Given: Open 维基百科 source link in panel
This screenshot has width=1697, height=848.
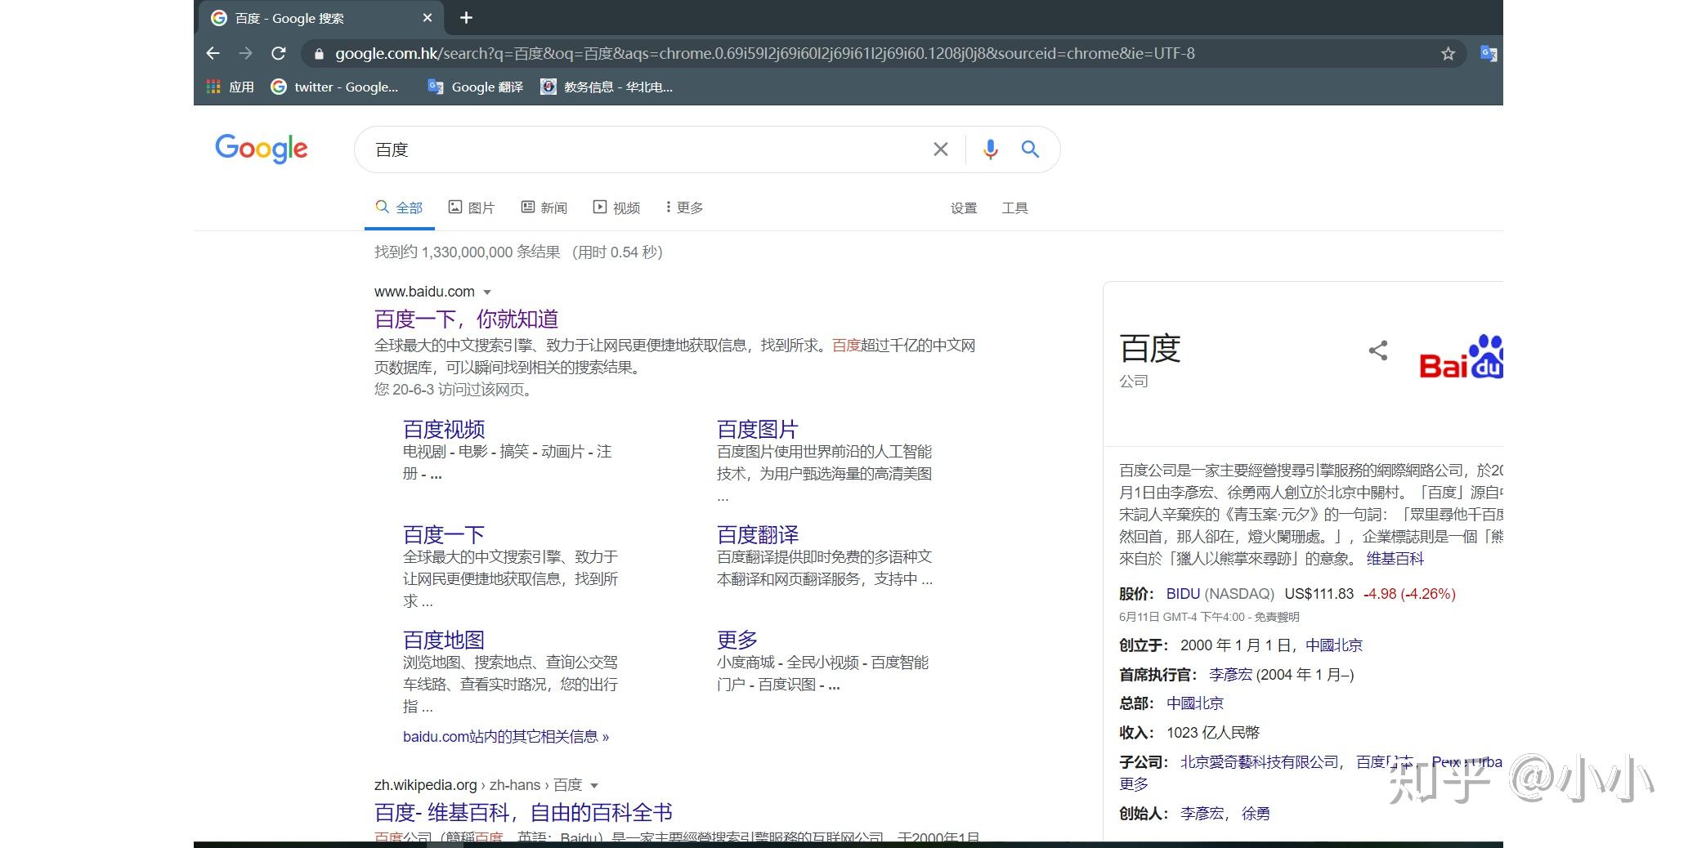Looking at the screenshot, I should [x=1395, y=559].
